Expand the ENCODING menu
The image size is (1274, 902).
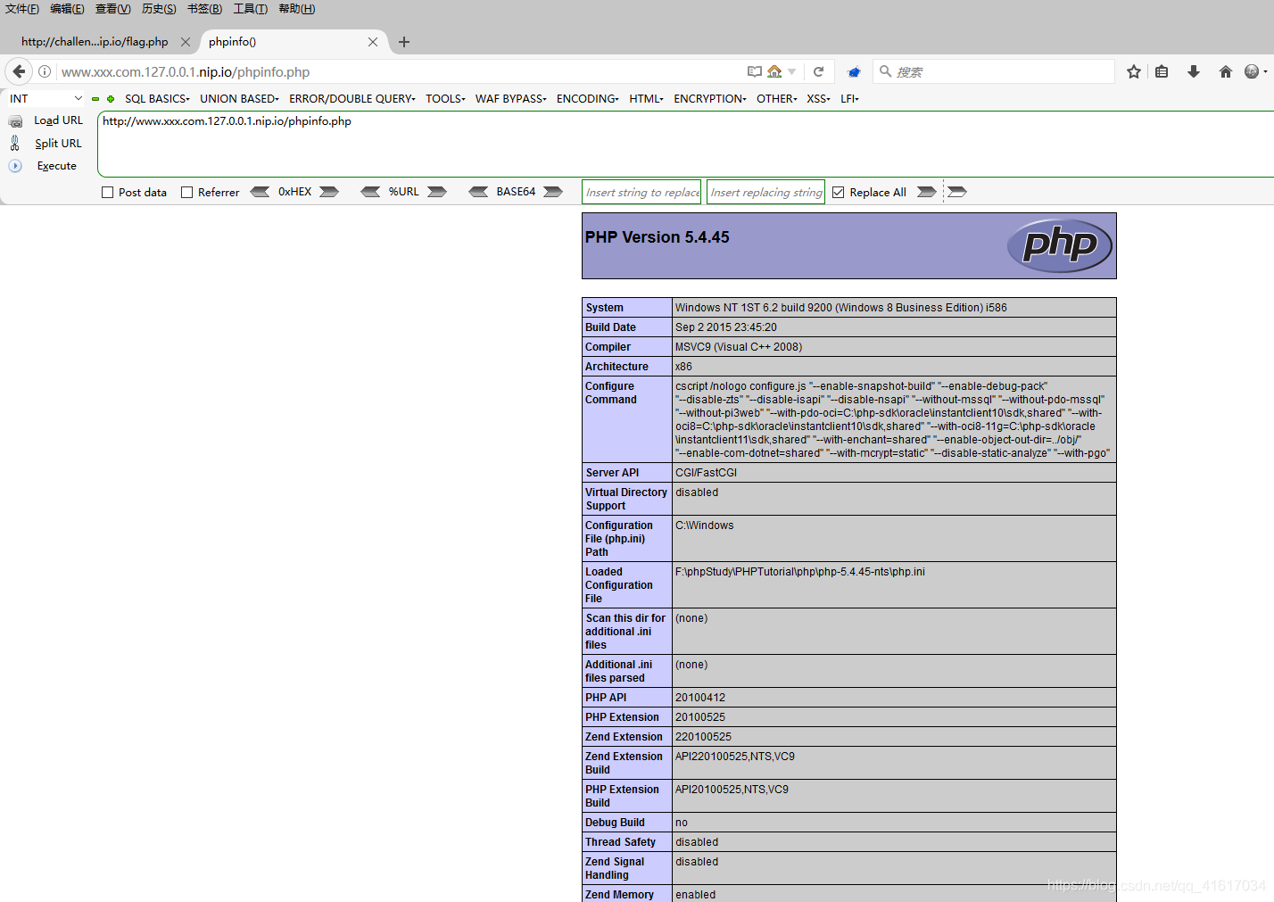point(588,99)
